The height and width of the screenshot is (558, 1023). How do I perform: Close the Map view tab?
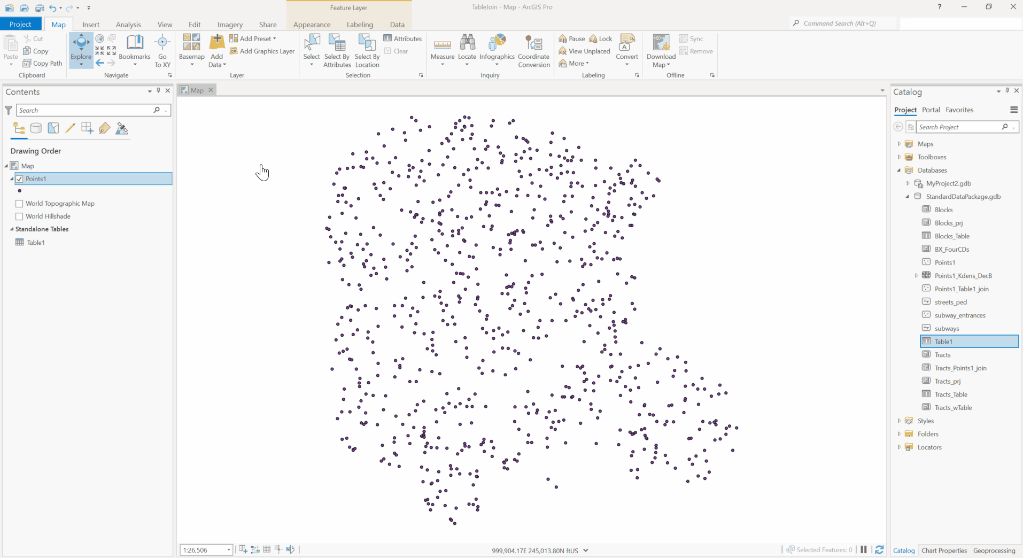coord(211,90)
